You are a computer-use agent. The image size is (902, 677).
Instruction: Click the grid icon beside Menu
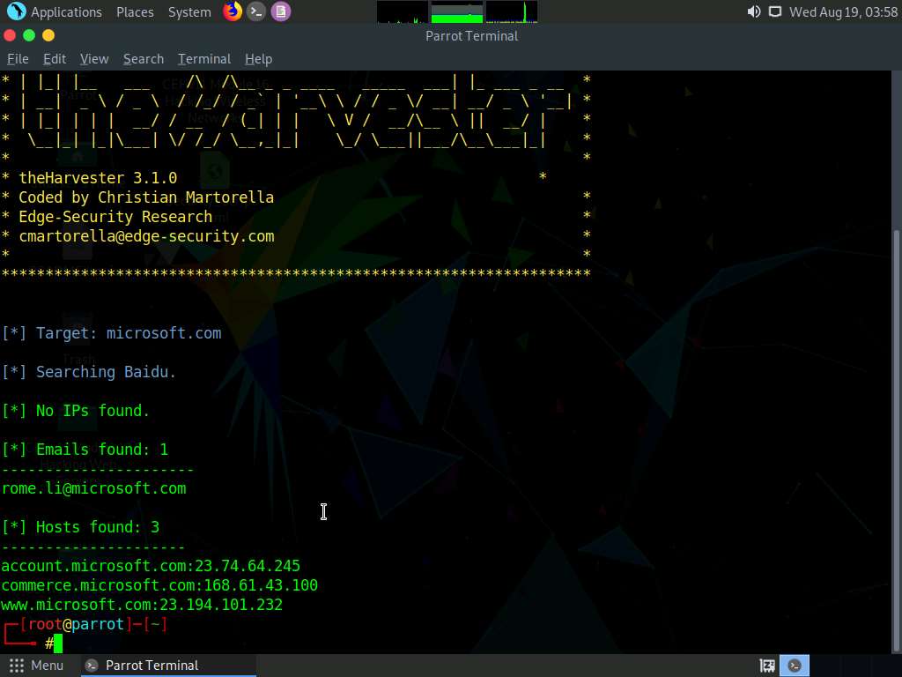tap(17, 666)
